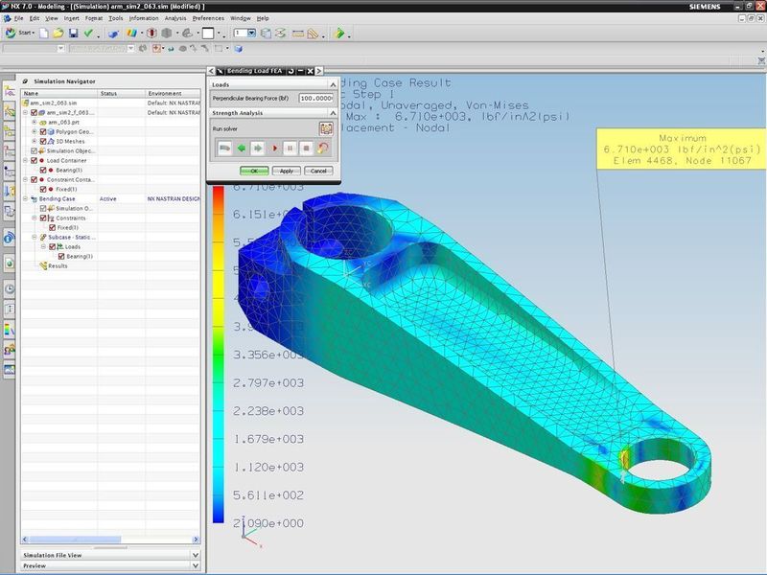This screenshot has width=767, height=575.
Task: Expand the Simulation File View panel
Action: pyautogui.click(x=196, y=555)
